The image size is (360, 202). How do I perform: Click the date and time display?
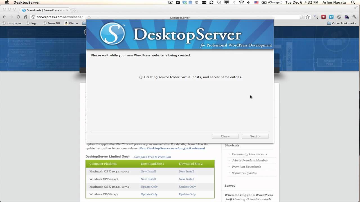pos(302,3)
